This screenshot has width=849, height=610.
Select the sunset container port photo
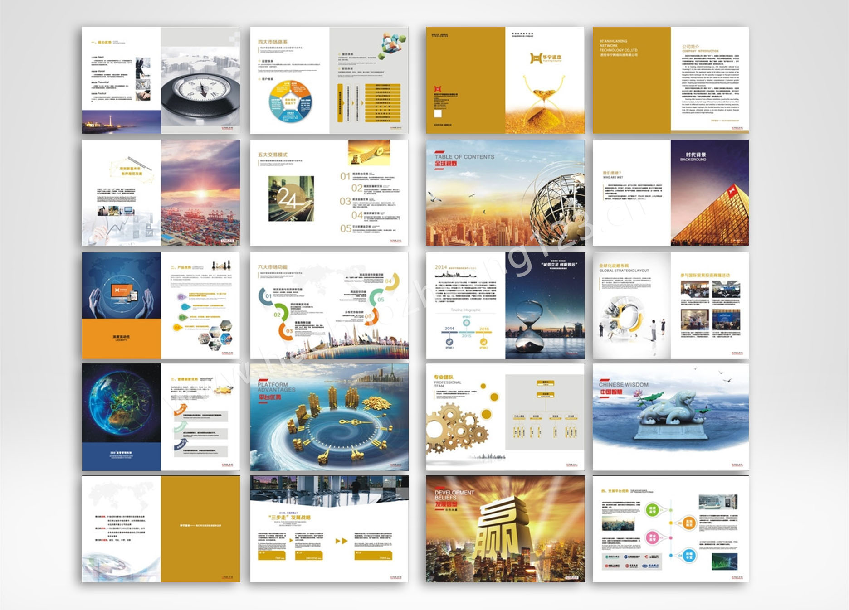pos(200,193)
